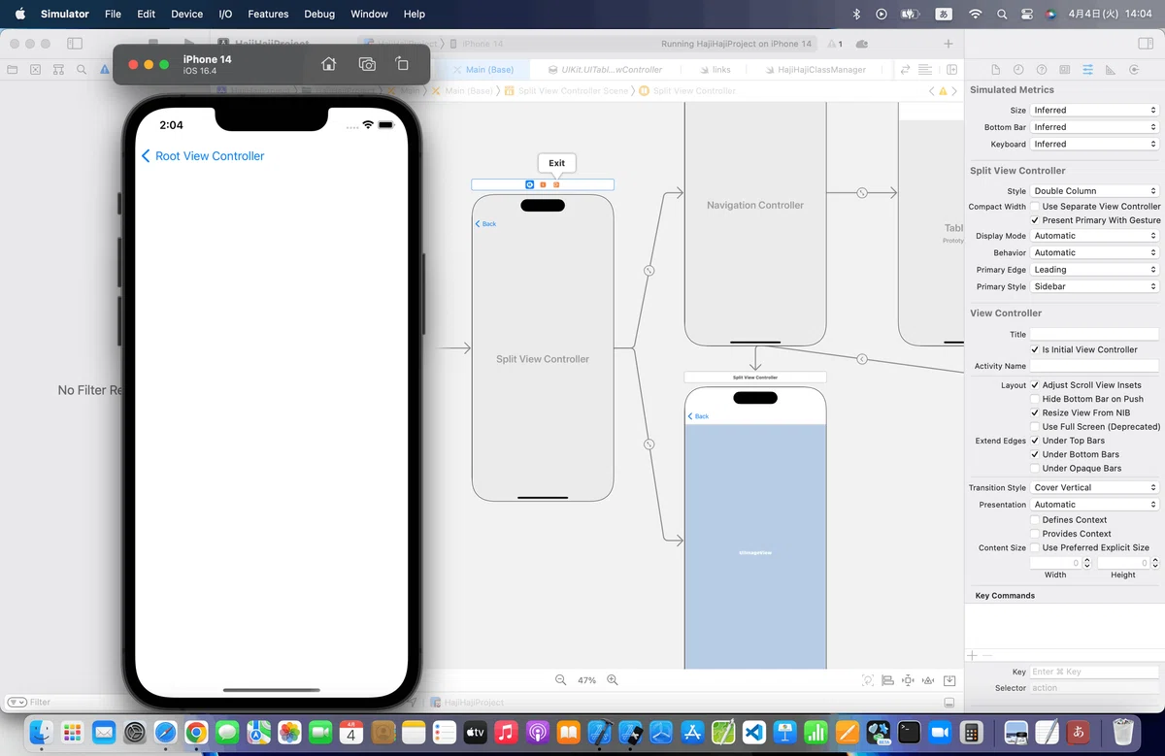Click the plus icon to add a library object
The height and width of the screenshot is (756, 1165).
tap(949, 44)
